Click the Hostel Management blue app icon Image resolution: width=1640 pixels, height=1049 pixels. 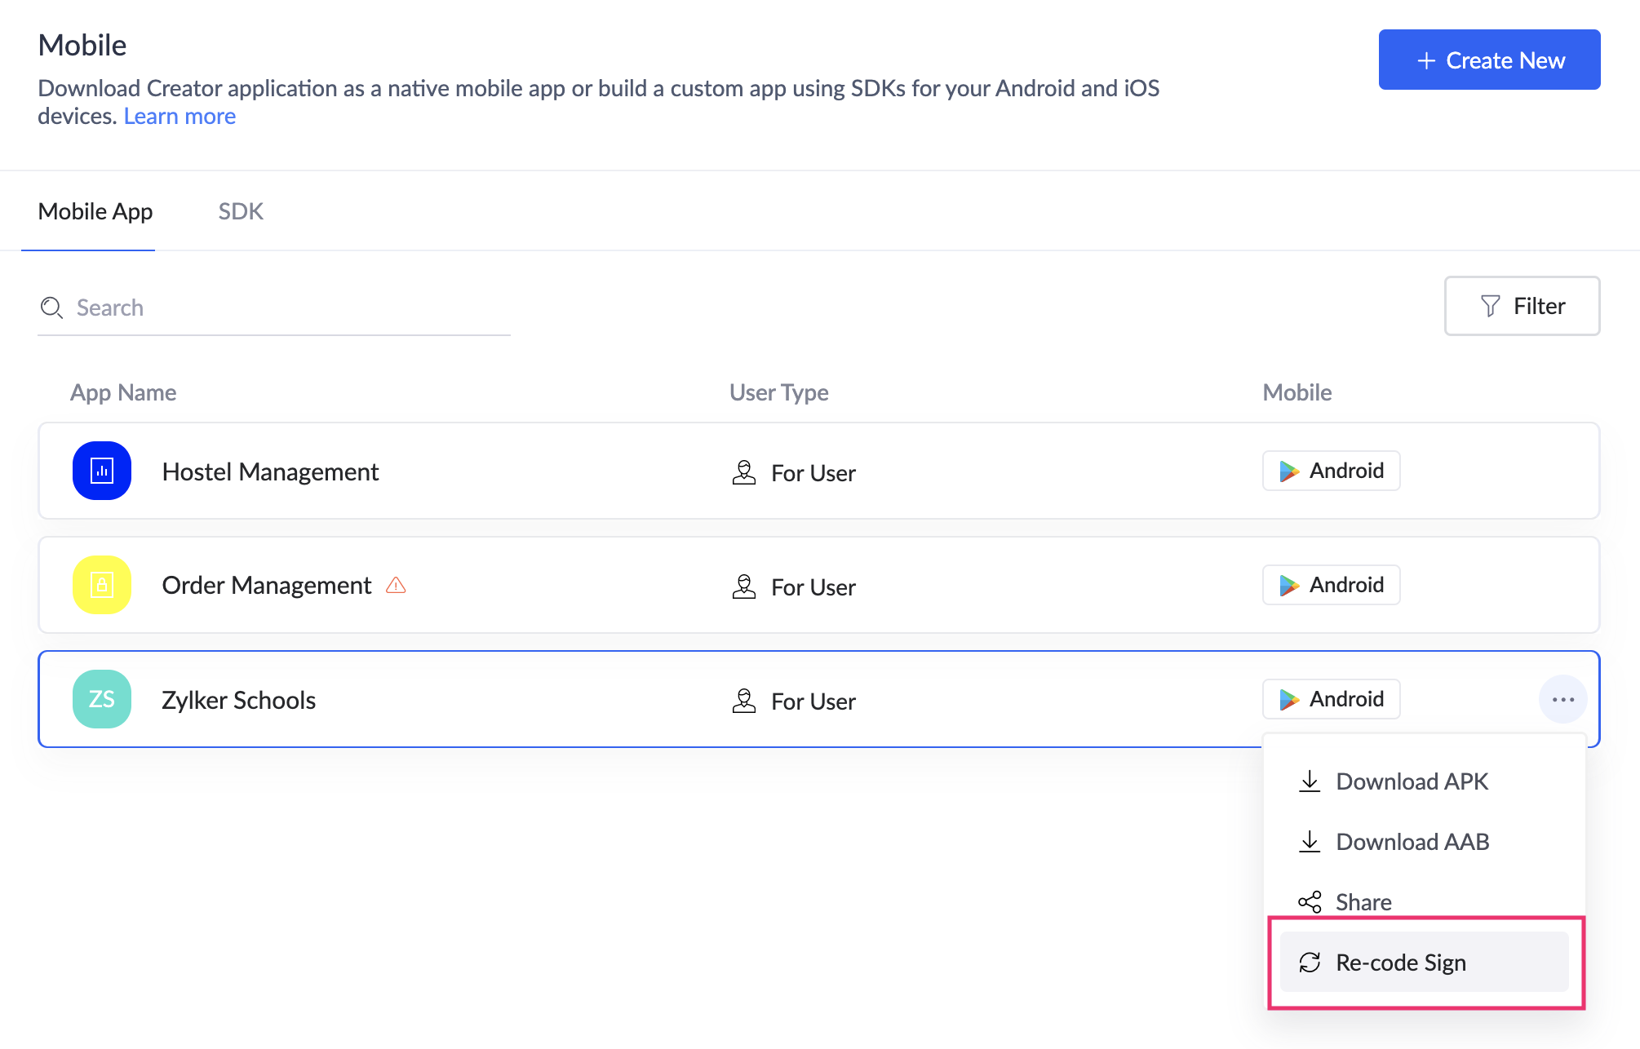coord(102,471)
